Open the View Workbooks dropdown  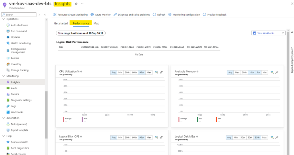click(268, 33)
